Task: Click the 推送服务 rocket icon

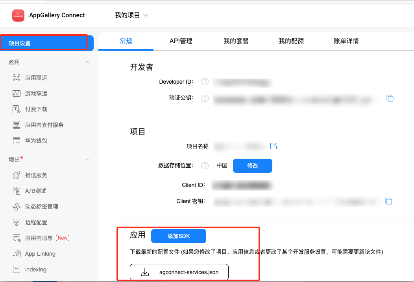Action: pyautogui.click(x=17, y=175)
